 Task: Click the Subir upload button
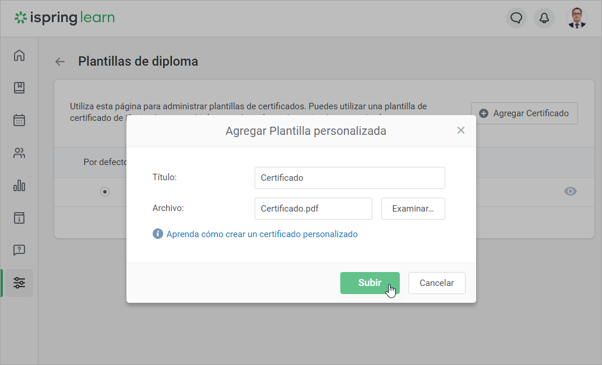369,283
